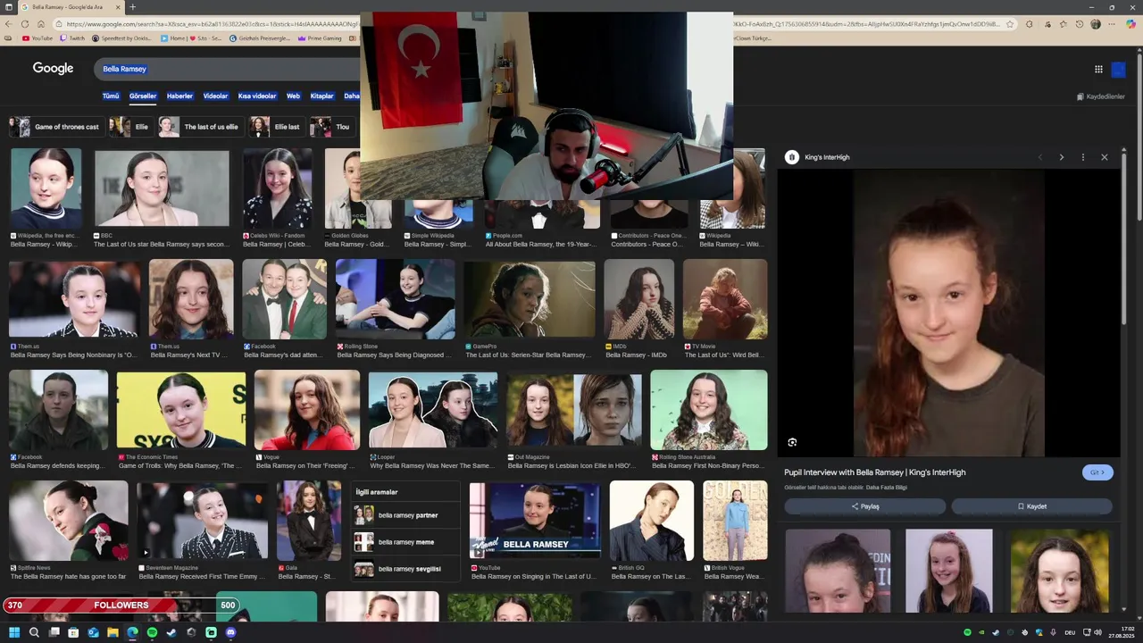Go back in browser
Screen dimensions: 1143x643
point(8,24)
